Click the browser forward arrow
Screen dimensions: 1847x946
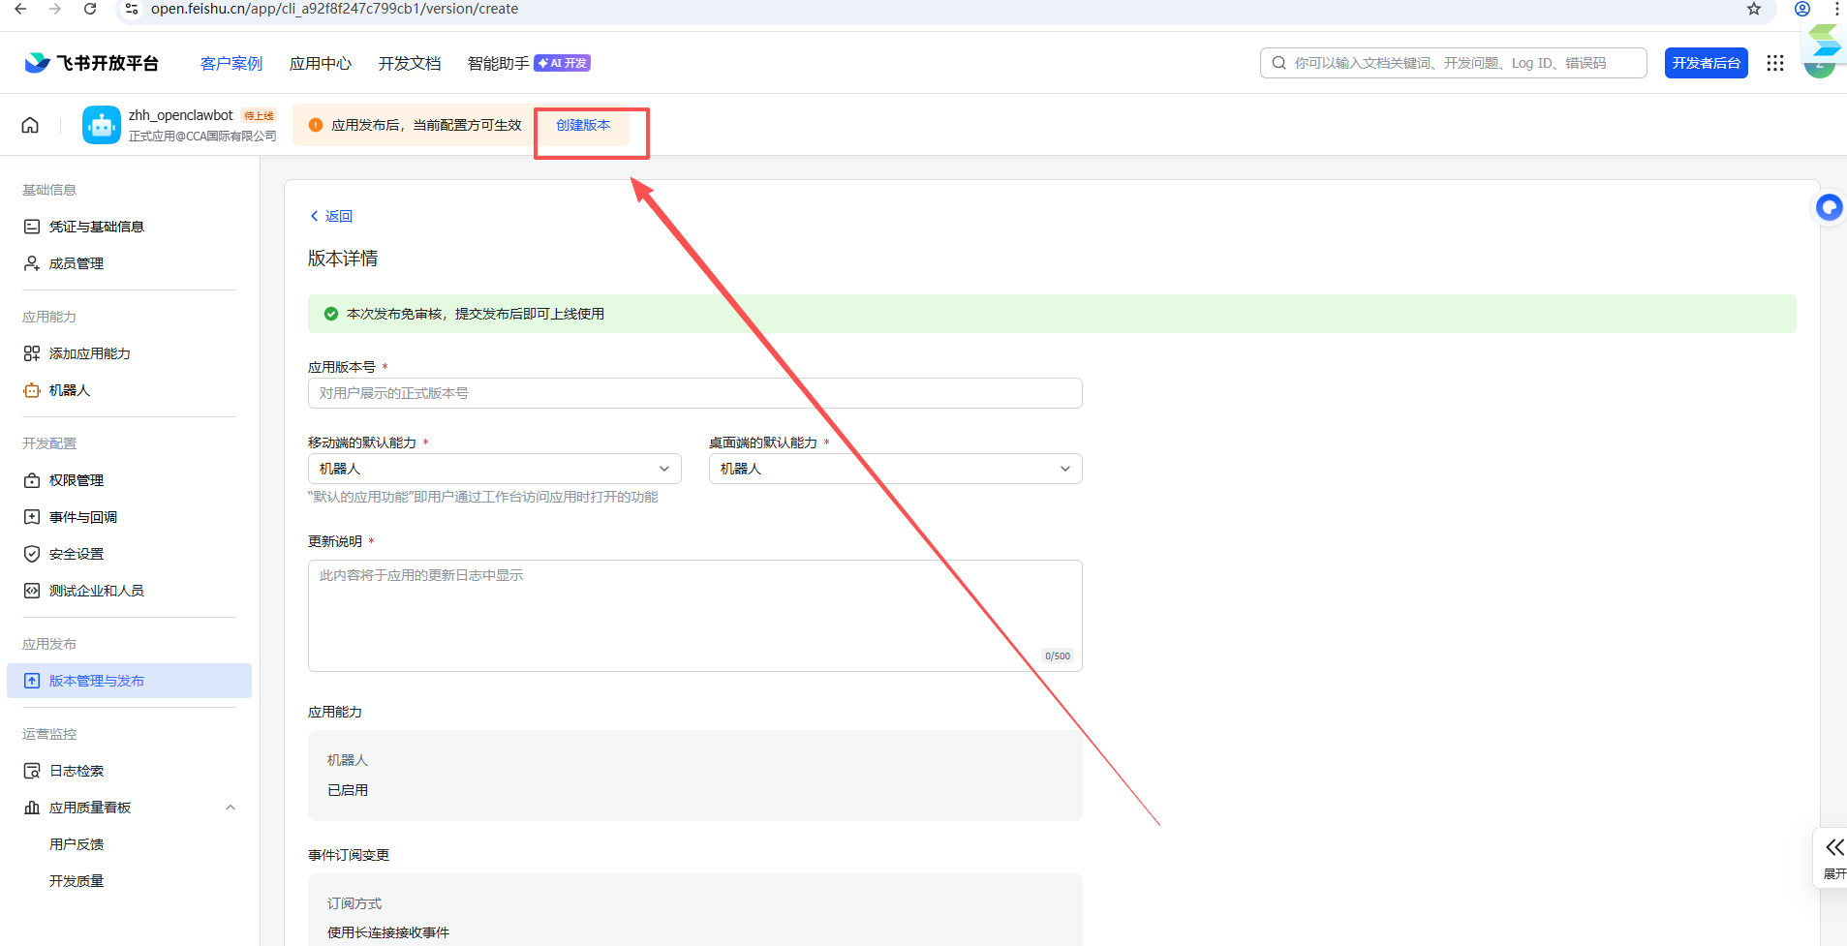point(55,9)
